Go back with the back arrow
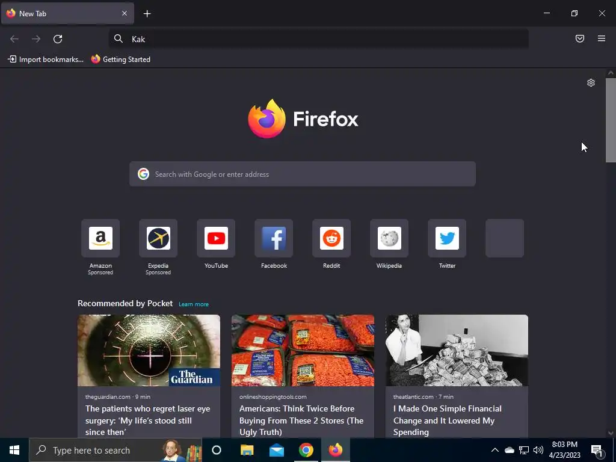Screen dimensions: 616x462 pyautogui.click(x=14, y=39)
